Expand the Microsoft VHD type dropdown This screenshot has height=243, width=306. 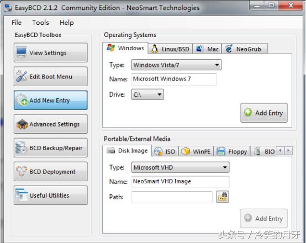point(180,167)
